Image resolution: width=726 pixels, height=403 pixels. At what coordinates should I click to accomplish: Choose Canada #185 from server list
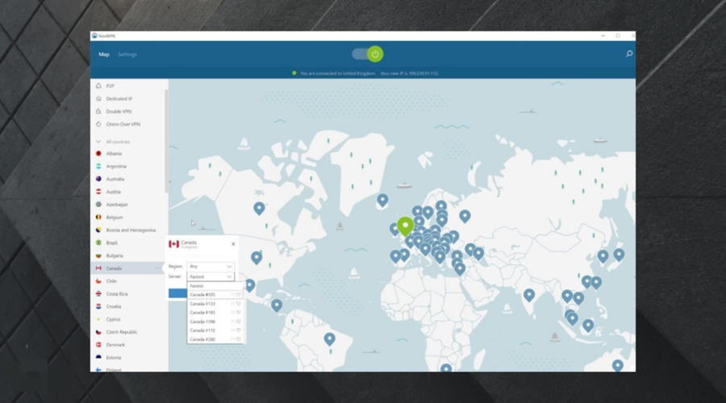click(x=203, y=313)
